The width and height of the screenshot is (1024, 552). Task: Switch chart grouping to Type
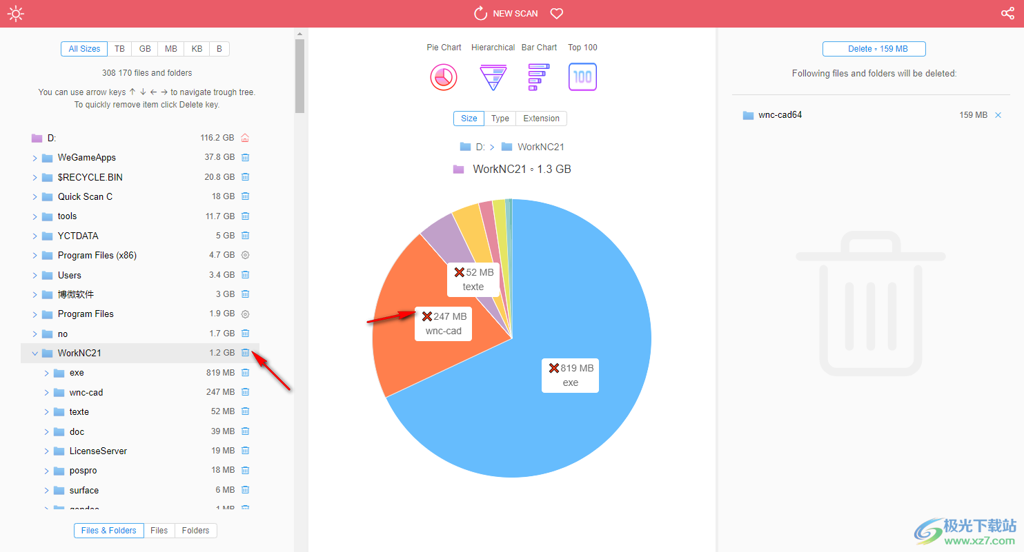click(500, 119)
